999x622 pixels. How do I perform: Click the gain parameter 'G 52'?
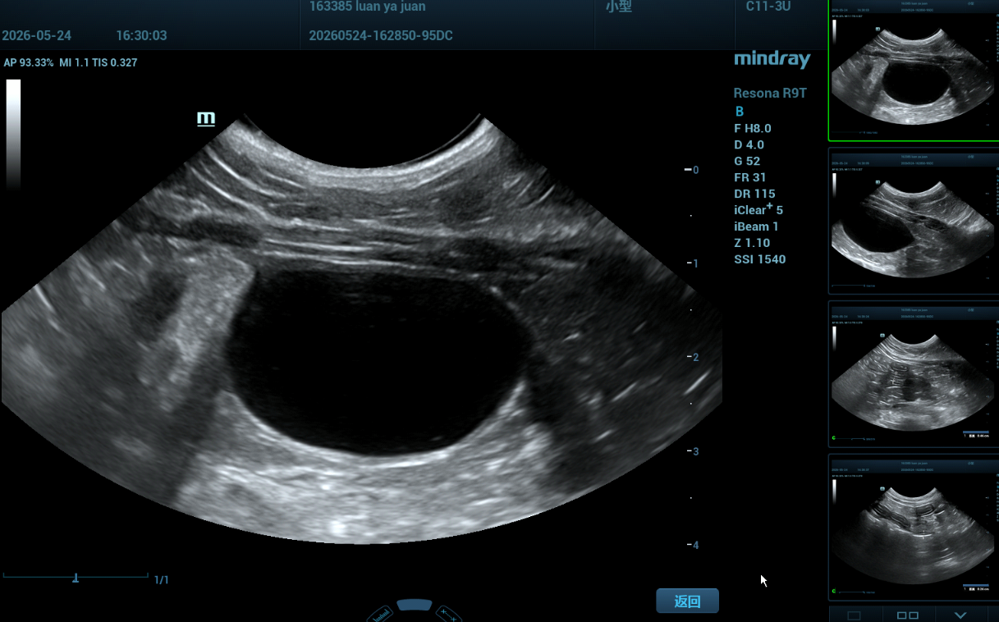pyautogui.click(x=747, y=161)
